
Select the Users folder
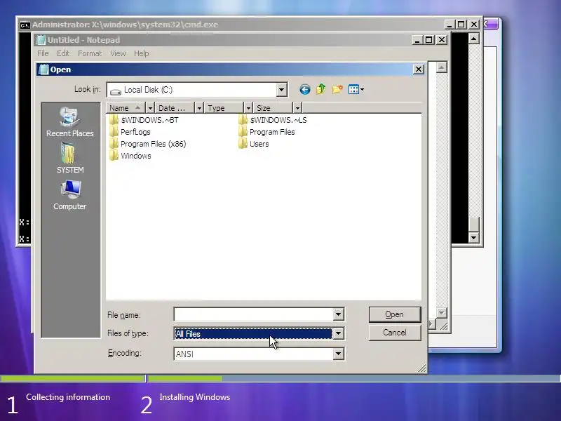pos(254,144)
